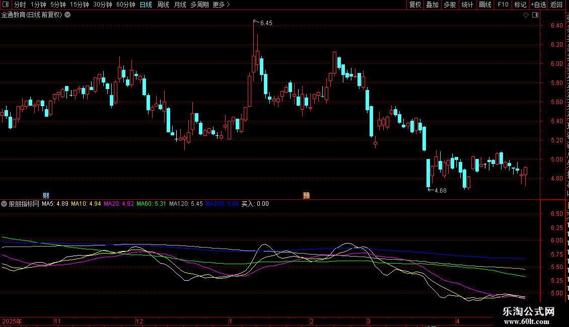The width and height of the screenshot is (569, 327).
Task: Select the 15分钟 period
Action: 79,5
